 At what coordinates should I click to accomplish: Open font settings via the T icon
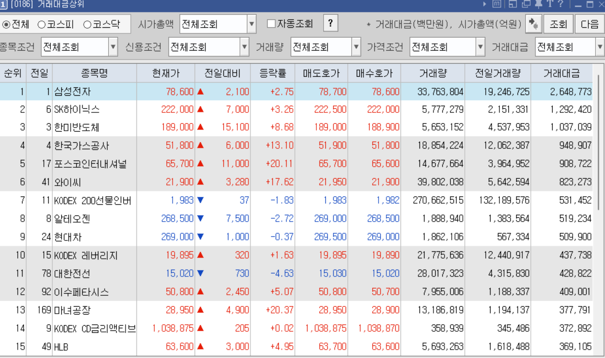[550, 4]
